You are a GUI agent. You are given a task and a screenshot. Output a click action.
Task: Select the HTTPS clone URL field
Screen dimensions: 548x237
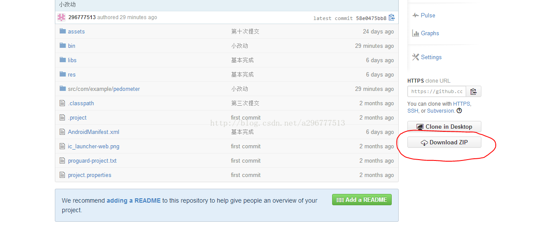437,91
